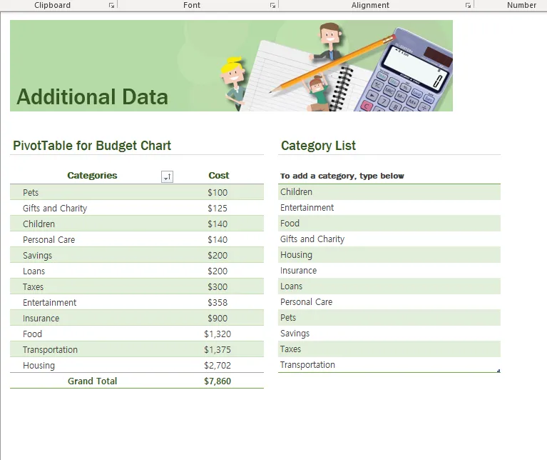Image resolution: width=547 pixels, height=460 pixels.
Task: Select the Grand Total label cell
Action: pos(92,381)
